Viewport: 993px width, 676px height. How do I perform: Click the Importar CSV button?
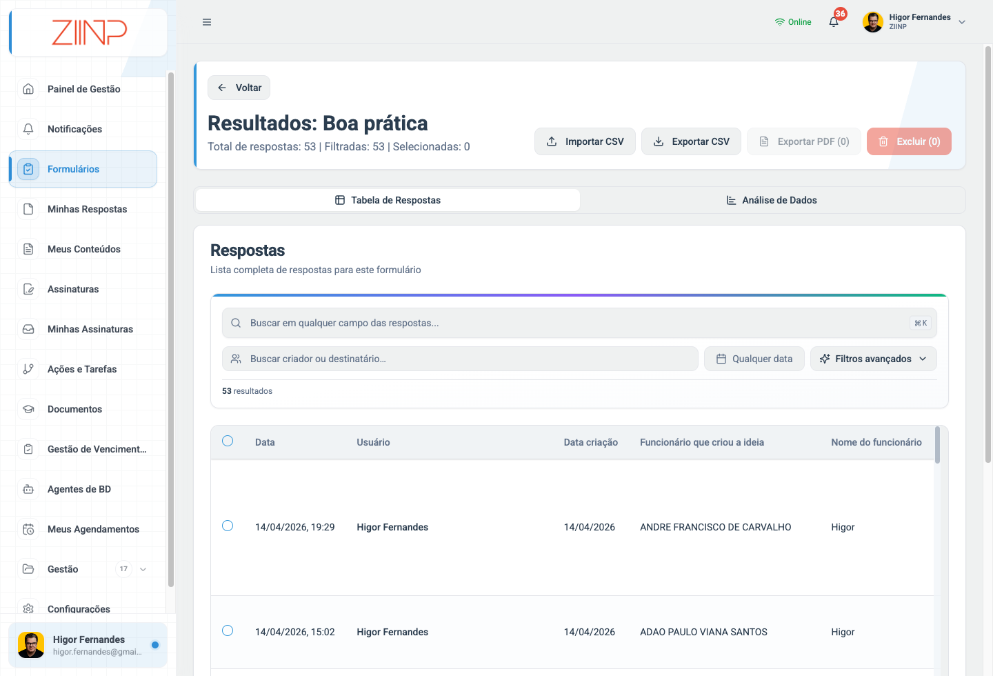coord(585,141)
